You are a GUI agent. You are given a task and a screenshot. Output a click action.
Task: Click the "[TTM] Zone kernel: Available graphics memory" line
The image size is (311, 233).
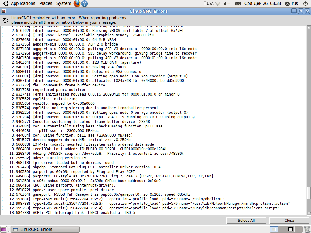(79, 35)
